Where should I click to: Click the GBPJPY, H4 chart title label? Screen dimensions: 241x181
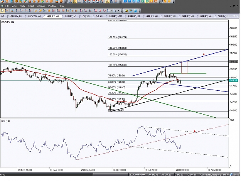[8, 22]
